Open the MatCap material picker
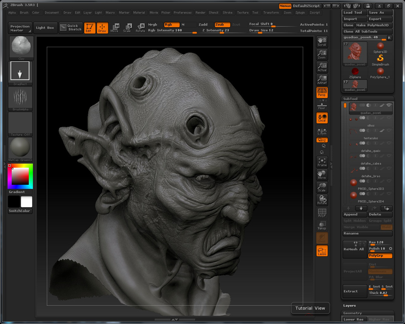This screenshot has width=405, height=324. 20,149
